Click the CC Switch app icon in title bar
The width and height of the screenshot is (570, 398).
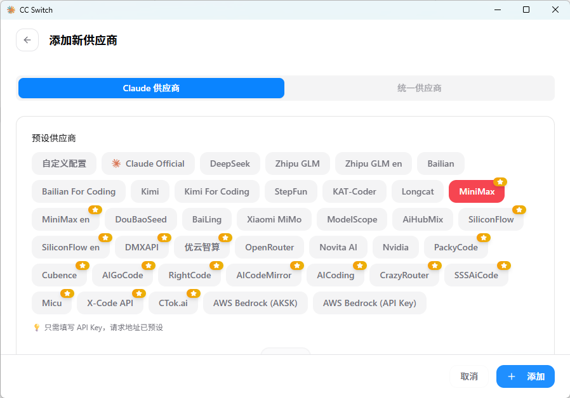coord(11,10)
